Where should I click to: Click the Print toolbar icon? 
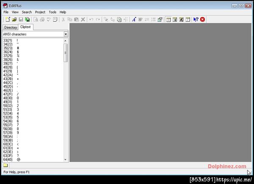pos(42,19)
